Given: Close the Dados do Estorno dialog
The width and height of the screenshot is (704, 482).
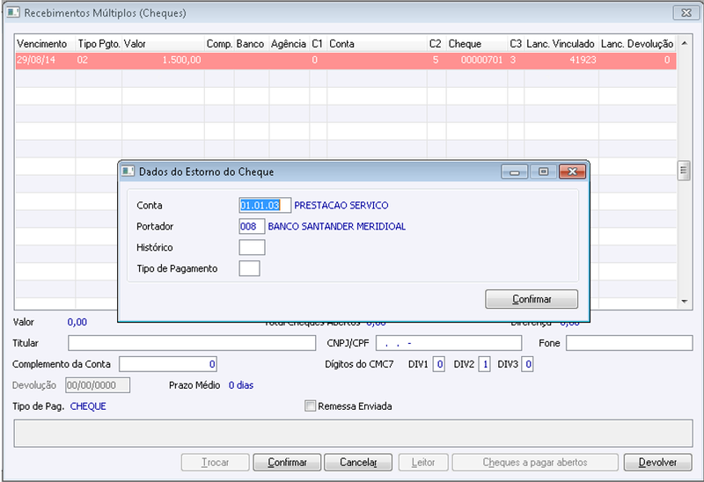Looking at the screenshot, I should tap(573, 172).
